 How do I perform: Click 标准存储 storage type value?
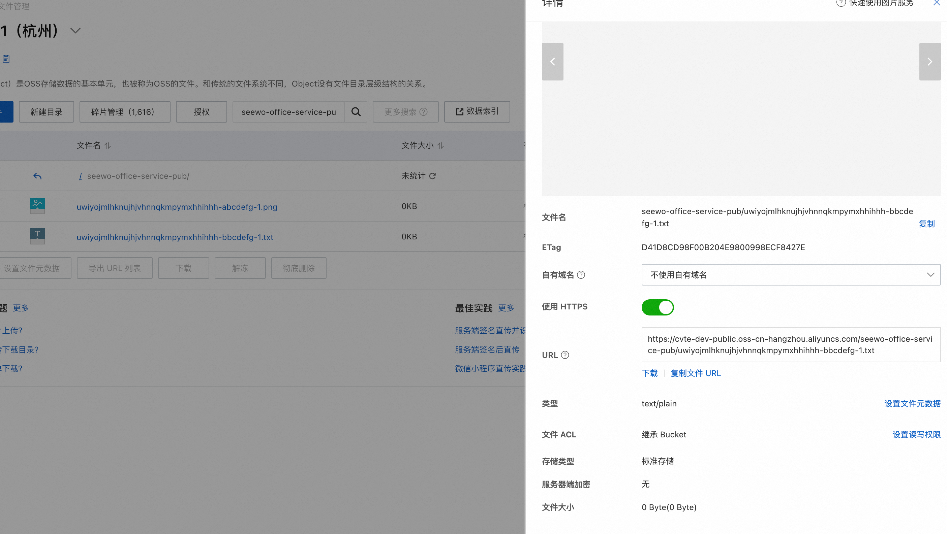pos(658,461)
